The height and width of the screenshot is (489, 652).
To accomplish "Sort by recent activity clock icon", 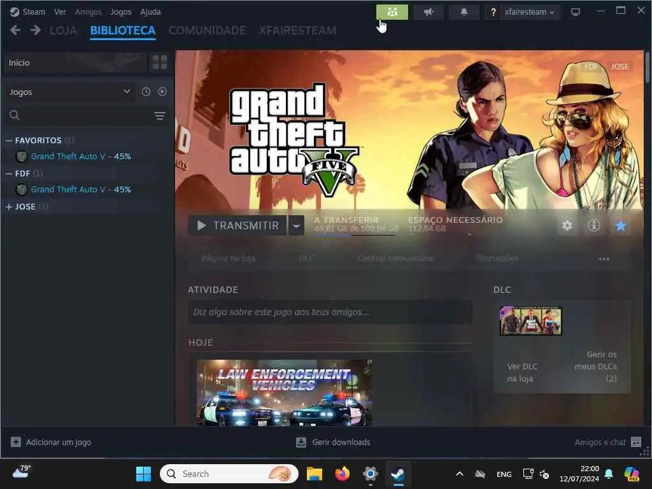I will (146, 92).
